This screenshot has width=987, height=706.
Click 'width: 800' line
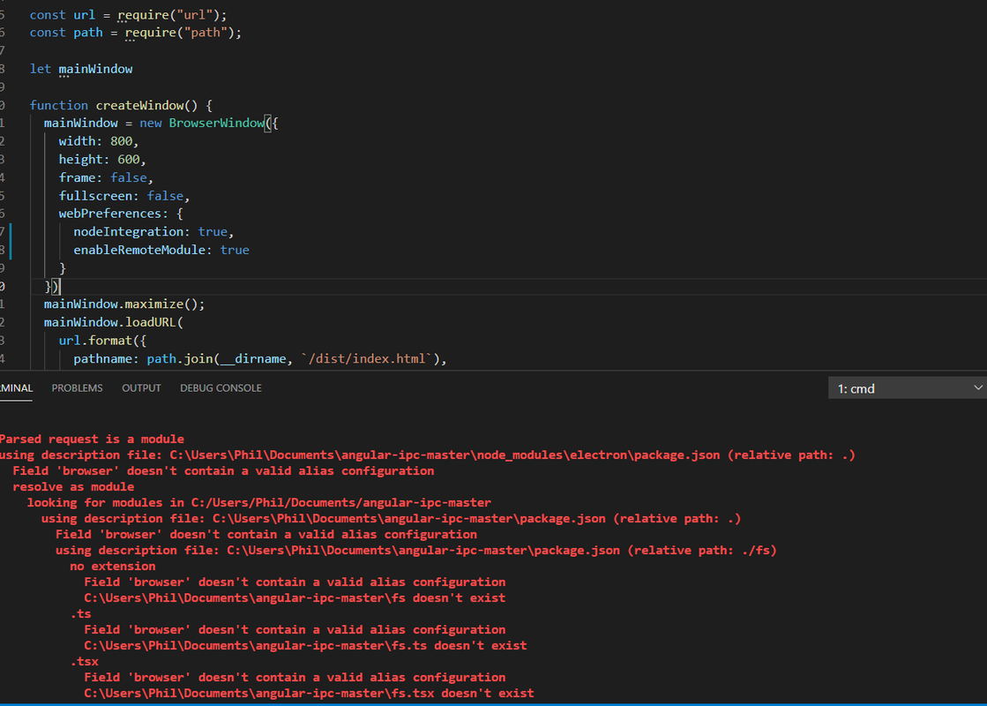pyautogui.click(x=98, y=141)
